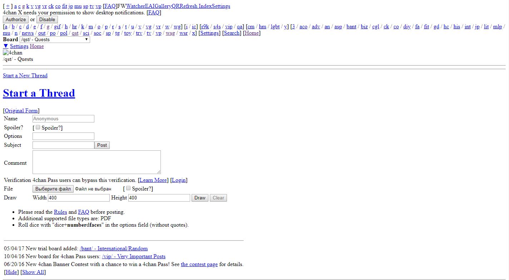
Task: Click Hide below the announcements
Action: point(11,272)
